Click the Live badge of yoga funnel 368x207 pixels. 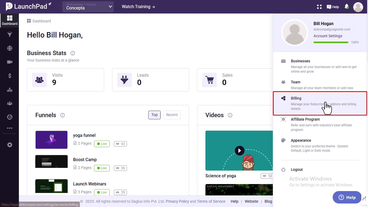coord(102,144)
